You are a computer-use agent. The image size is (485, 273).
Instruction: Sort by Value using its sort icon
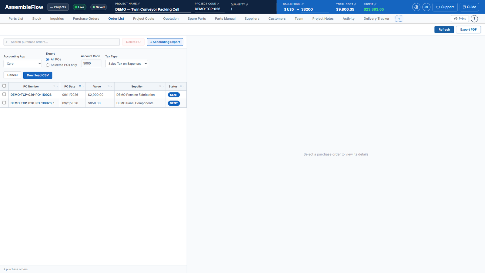[x=109, y=86]
